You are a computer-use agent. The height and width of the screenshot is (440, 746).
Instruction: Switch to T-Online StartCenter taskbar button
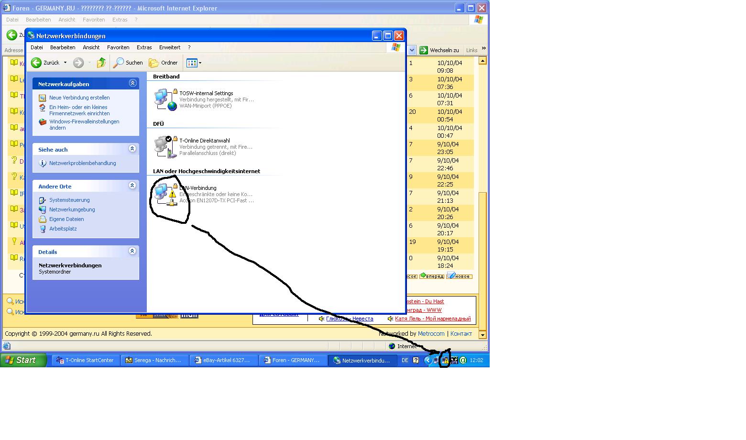click(86, 360)
